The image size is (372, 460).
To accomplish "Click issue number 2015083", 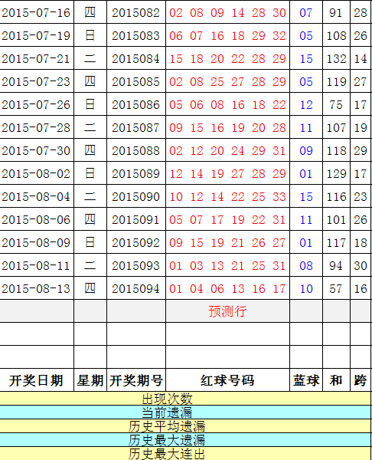I will pyautogui.click(x=136, y=35).
